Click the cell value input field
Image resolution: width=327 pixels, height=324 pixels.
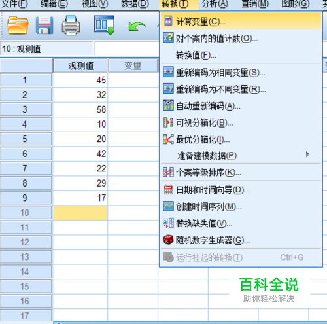127,48
